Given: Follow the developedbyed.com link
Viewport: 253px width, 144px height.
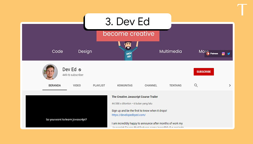Looking at the screenshot, I should [x=129, y=115].
